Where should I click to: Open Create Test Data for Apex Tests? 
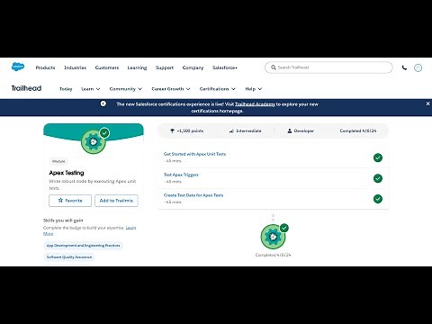click(x=193, y=195)
